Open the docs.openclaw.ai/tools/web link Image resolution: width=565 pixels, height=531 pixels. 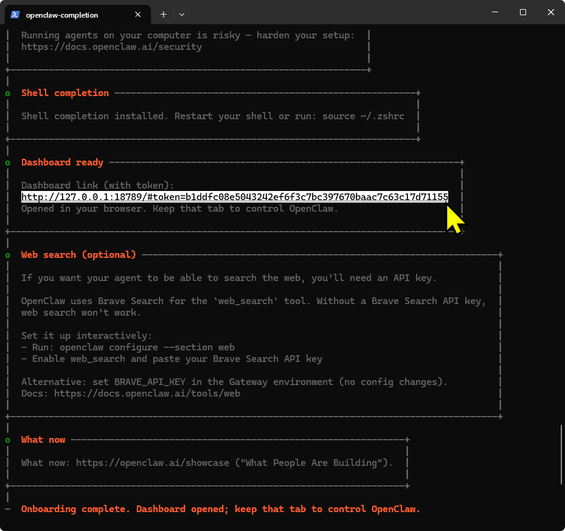(147, 394)
